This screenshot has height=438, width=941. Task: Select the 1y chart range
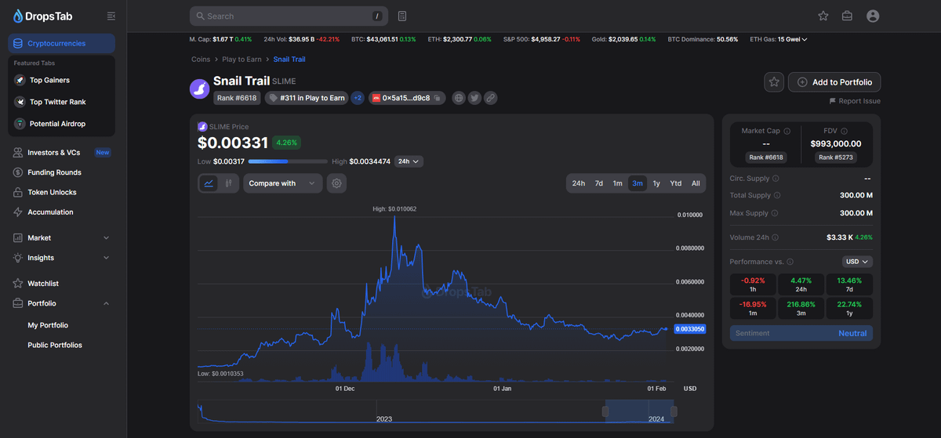(x=656, y=183)
